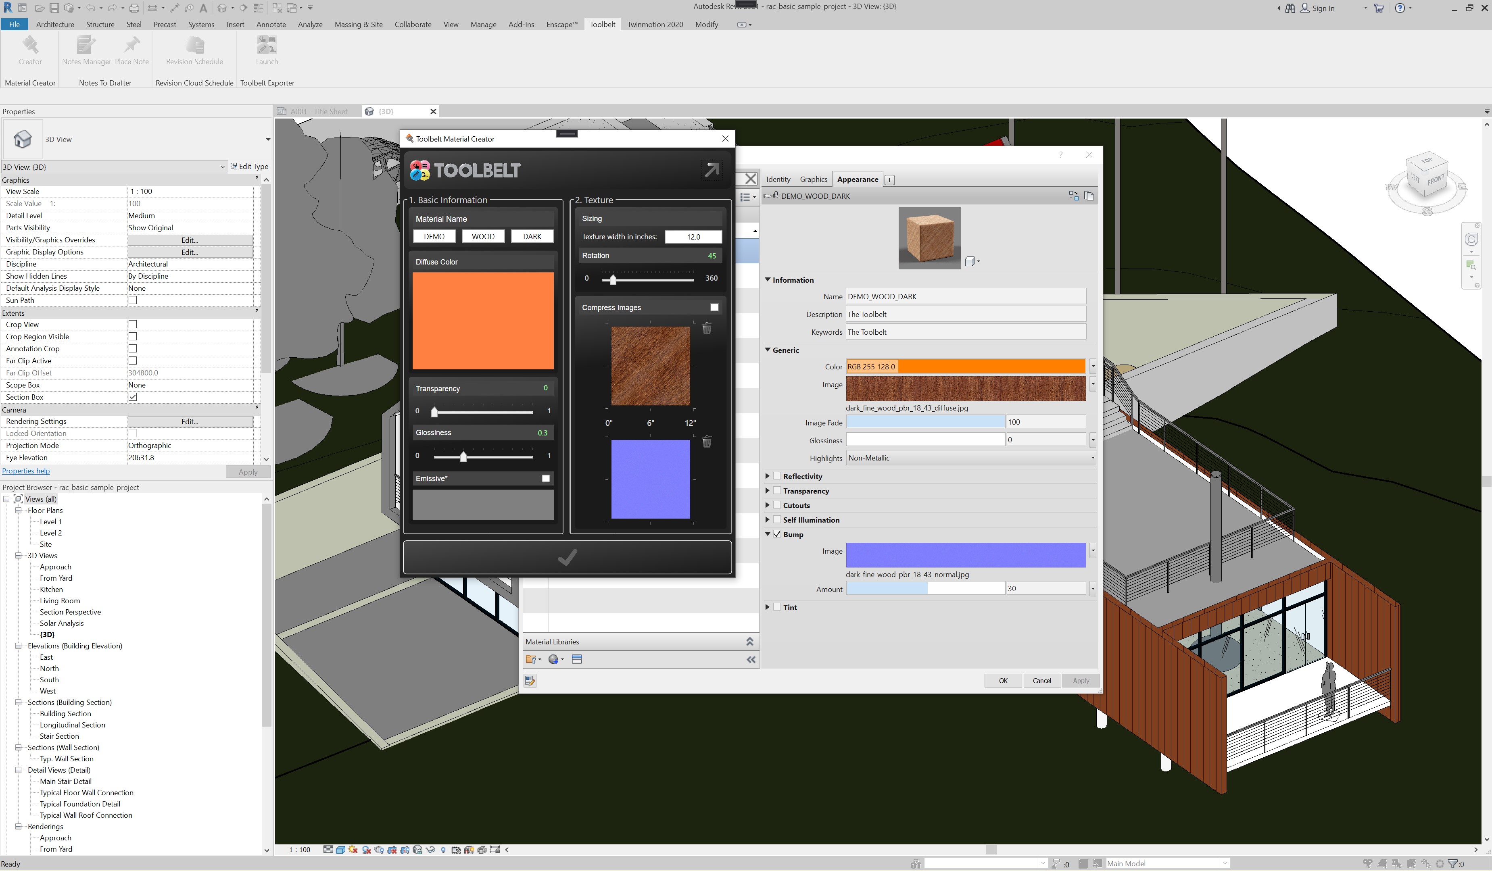Collapse the Floor Plans tree node

(19, 510)
